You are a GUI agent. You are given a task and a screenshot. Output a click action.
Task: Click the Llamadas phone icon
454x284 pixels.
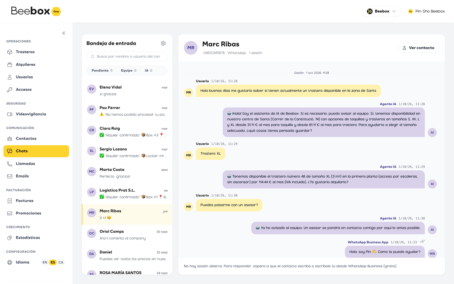(x=10, y=164)
